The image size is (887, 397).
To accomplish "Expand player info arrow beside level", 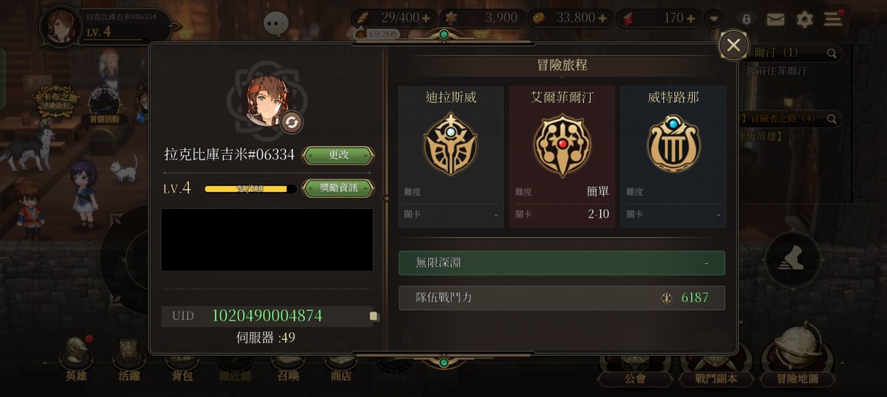I will [176, 26].
